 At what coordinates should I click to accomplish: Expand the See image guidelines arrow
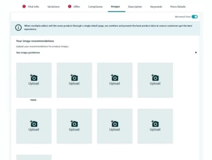coord(196,52)
